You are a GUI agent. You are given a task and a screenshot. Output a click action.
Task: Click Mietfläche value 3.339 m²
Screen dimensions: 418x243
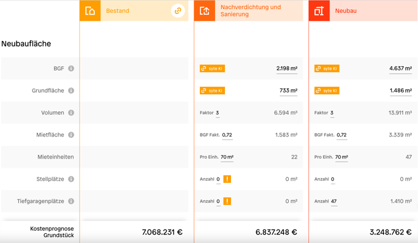[400, 135]
